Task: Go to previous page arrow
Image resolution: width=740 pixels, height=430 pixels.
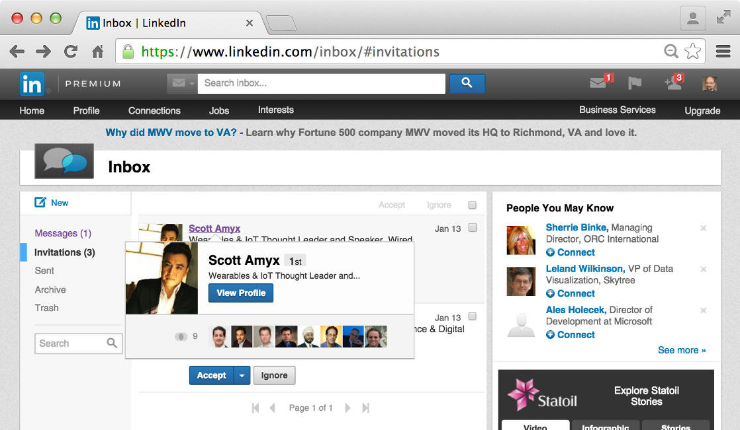Action: point(272,408)
